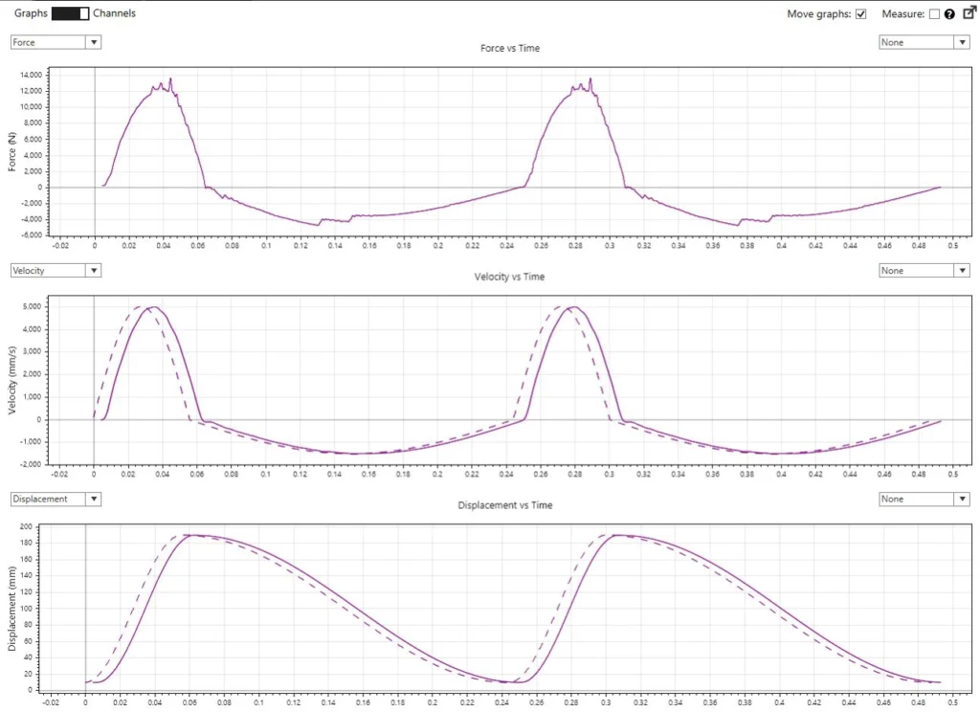This screenshot has width=980, height=712.
Task: Click the Measure label text
Action: point(903,13)
